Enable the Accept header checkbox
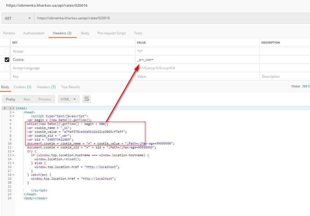 tap(7, 51)
